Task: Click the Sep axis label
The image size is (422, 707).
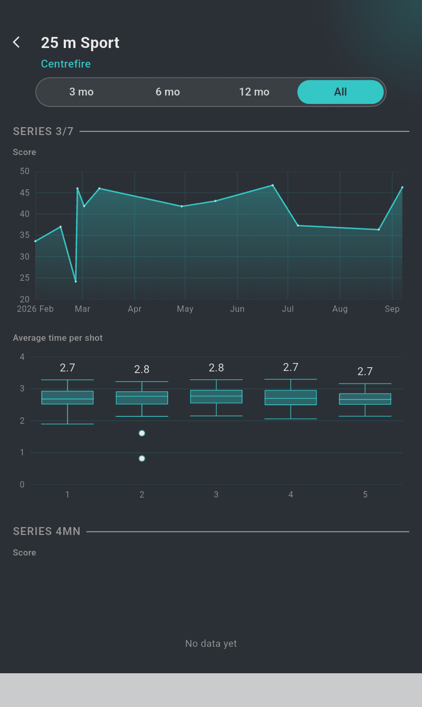Action: (x=392, y=309)
